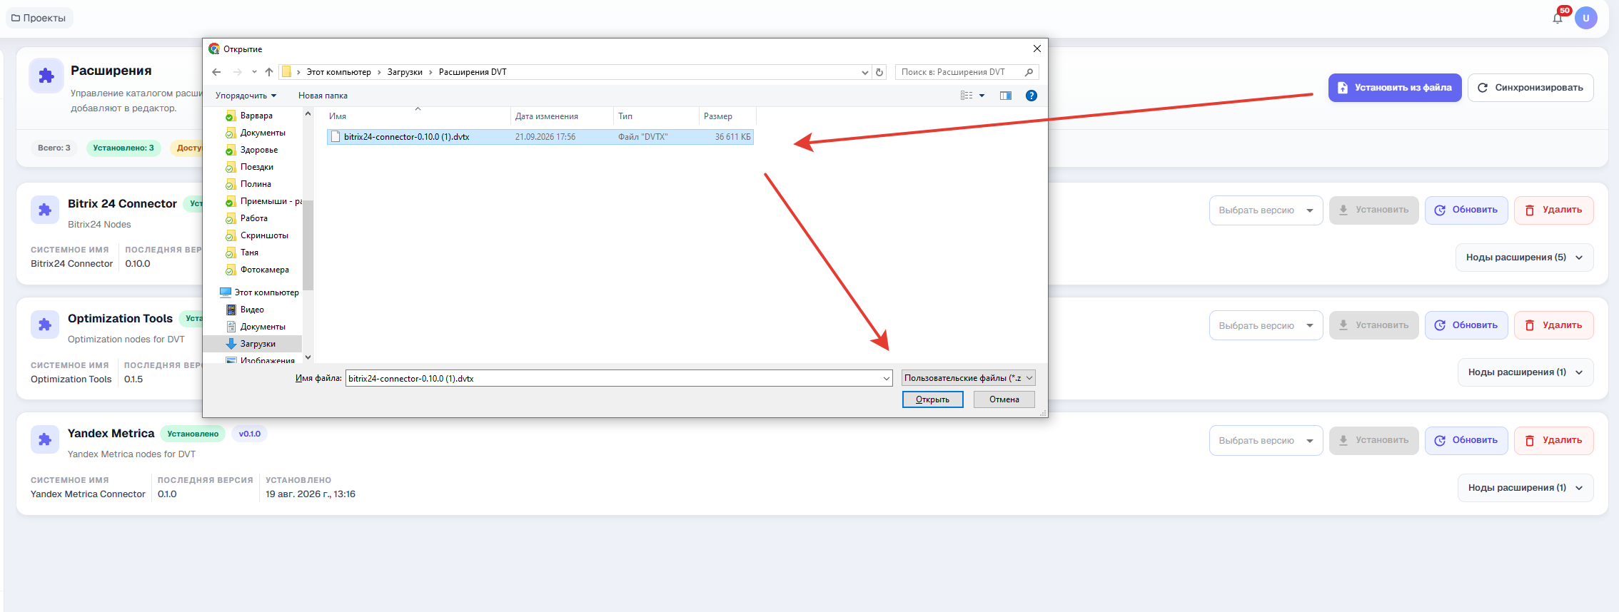Screen dimensions: 1619x612
Task: Click the Optimization Tools puzzle icon
Action: pos(45,325)
